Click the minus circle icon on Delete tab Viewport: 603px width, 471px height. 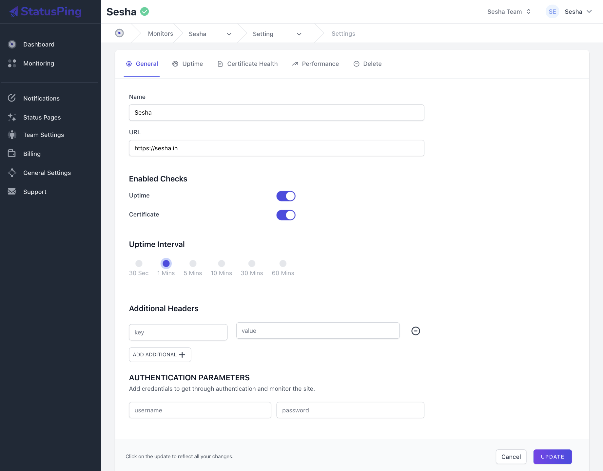click(357, 64)
